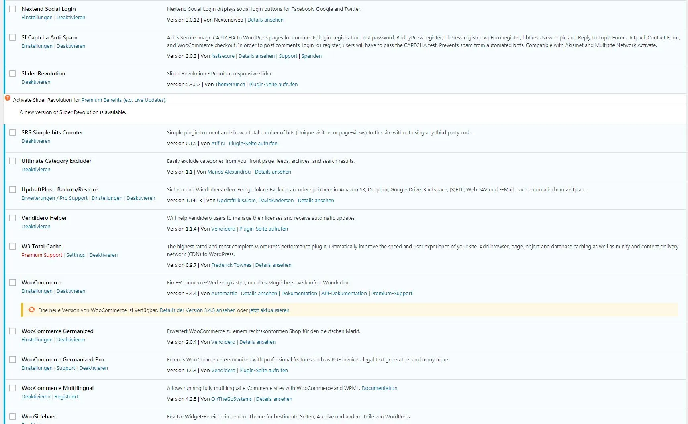Tick the W3 Total Cache checkbox
The width and height of the screenshot is (688, 424).
click(x=13, y=246)
